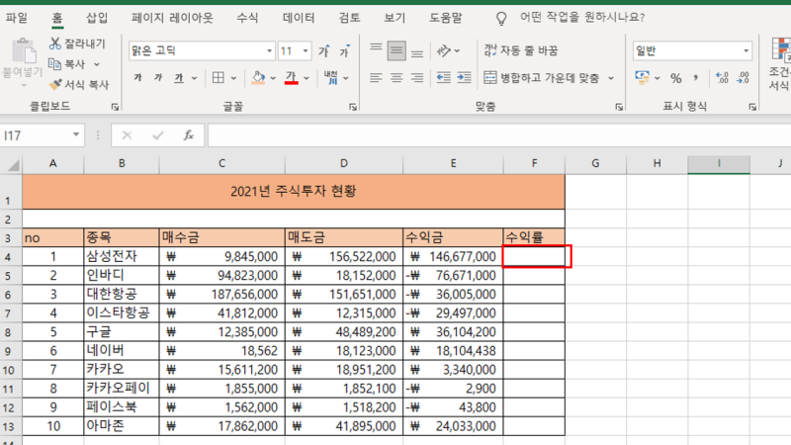Switch to 수식 (Formulas) tab

coord(247,18)
